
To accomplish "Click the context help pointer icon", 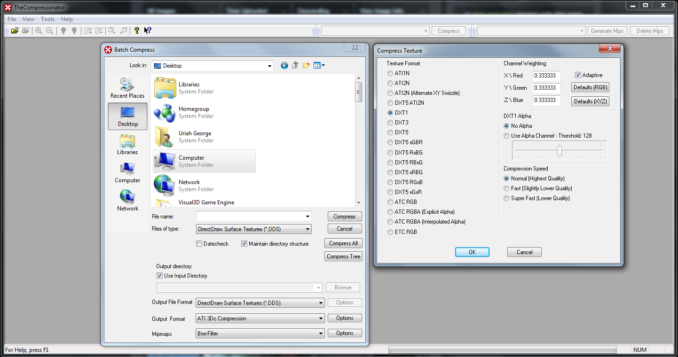I will pos(148,31).
